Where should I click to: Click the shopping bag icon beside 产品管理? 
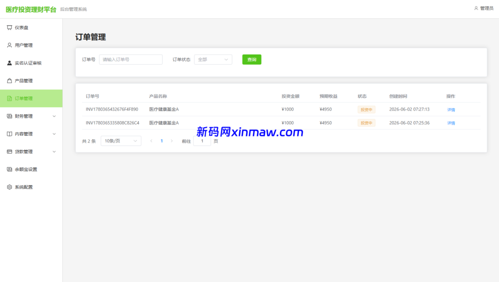click(10, 81)
